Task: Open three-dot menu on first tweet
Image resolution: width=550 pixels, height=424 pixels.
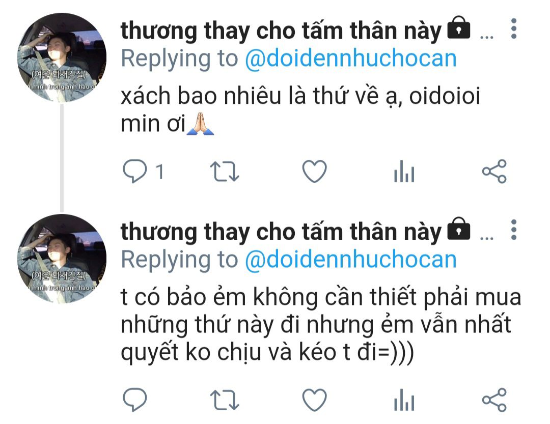Action: point(513,29)
